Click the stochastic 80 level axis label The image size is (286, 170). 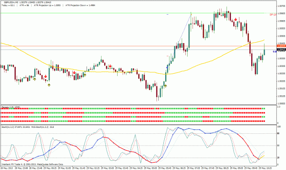pos(278,133)
